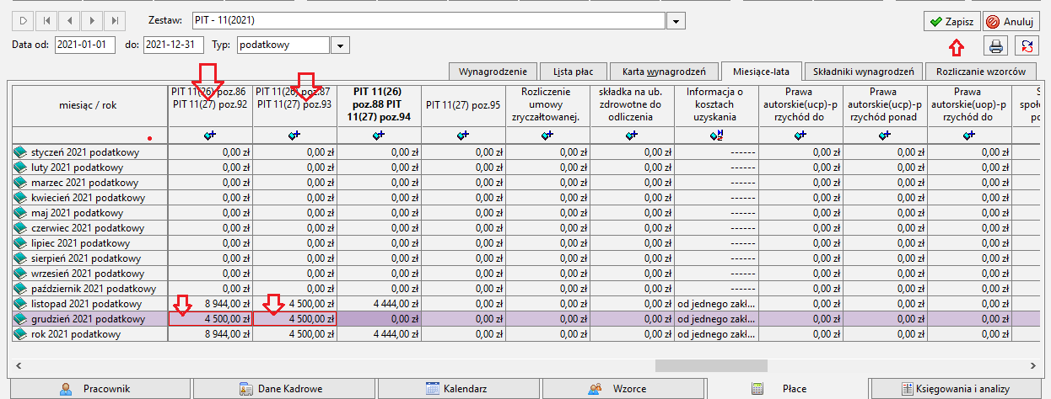Screen dimensions: 1051x399
Task: Click book icon of grudzień 2021 podatkowy row
Action: coord(21,319)
